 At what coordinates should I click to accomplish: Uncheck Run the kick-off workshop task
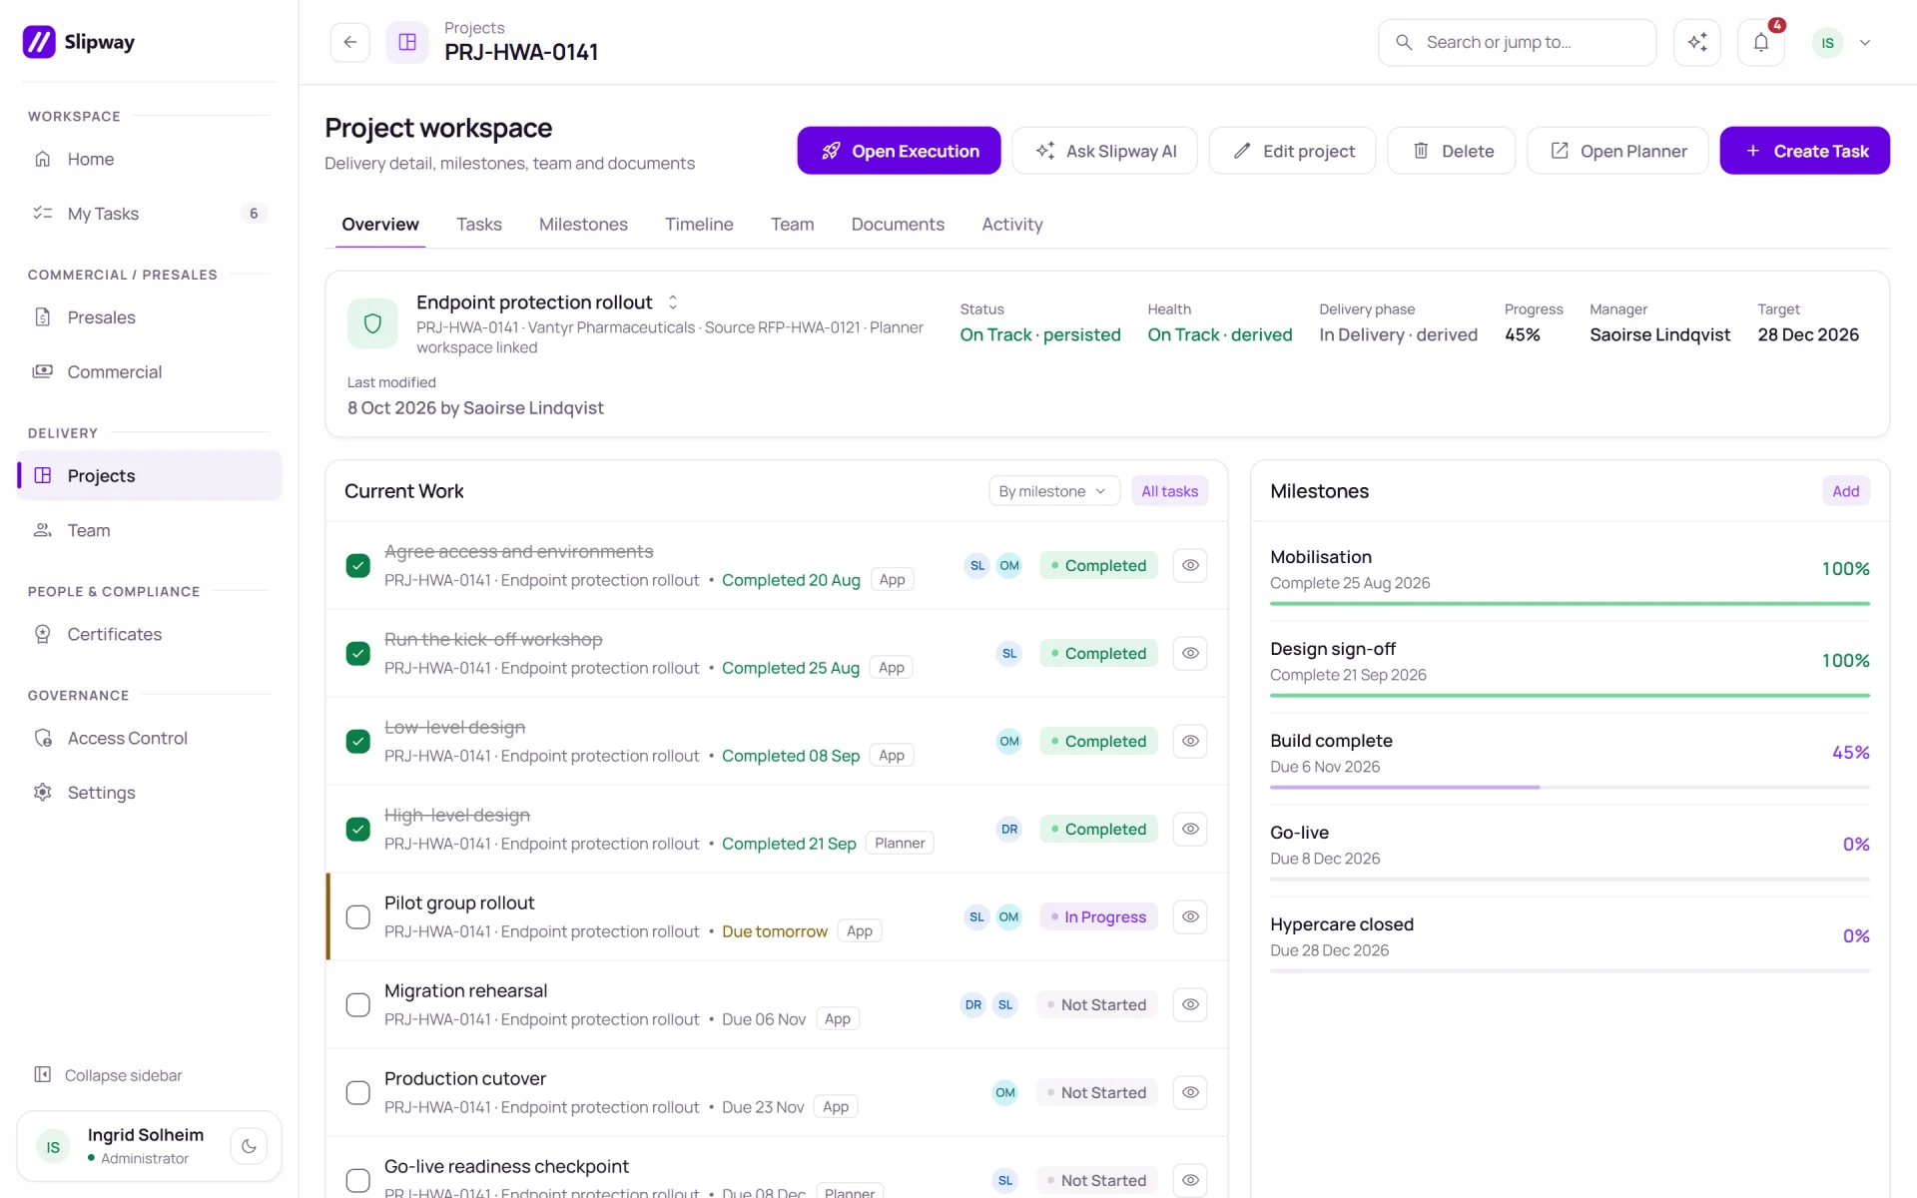coord(357,654)
